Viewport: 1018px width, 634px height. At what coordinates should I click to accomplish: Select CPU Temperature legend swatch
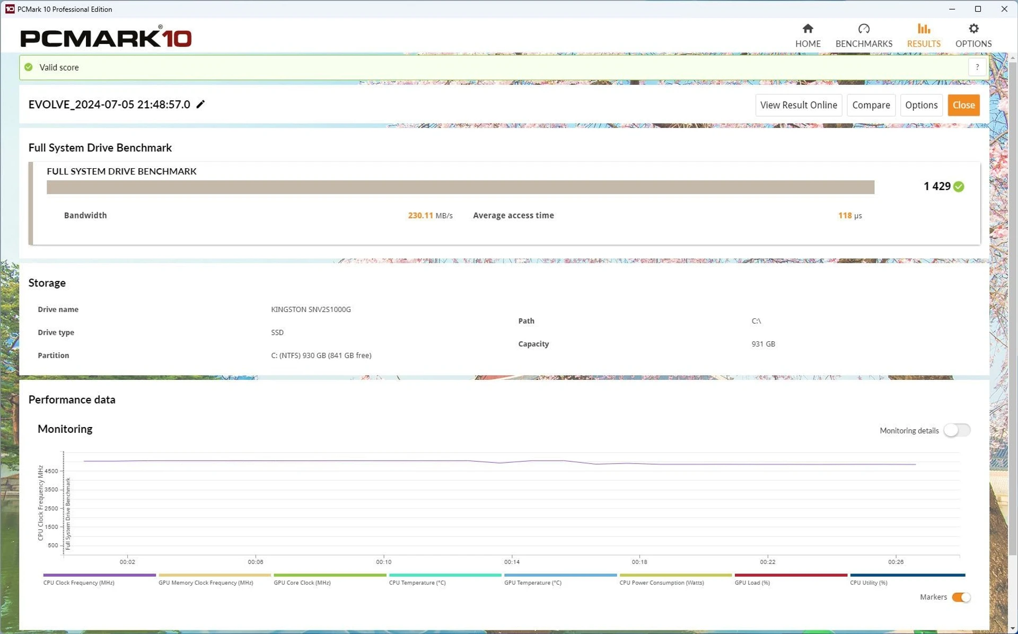pos(445,575)
